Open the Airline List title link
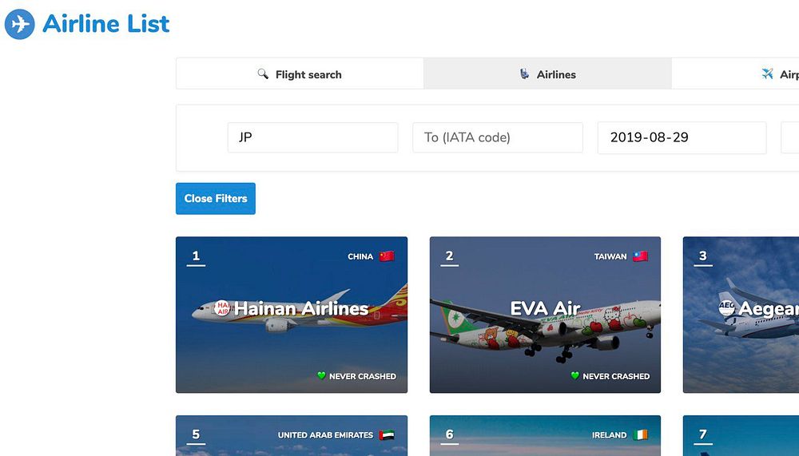This screenshot has height=456, width=799. pos(106,24)
